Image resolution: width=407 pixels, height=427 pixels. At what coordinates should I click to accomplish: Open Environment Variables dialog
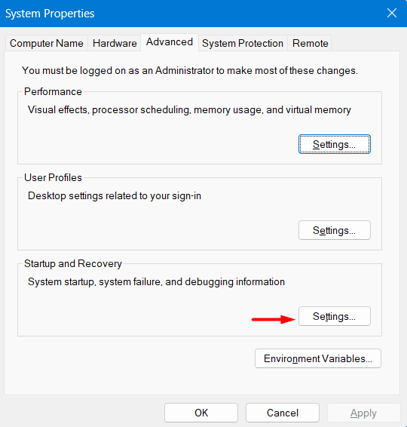(x=318, y=358)
